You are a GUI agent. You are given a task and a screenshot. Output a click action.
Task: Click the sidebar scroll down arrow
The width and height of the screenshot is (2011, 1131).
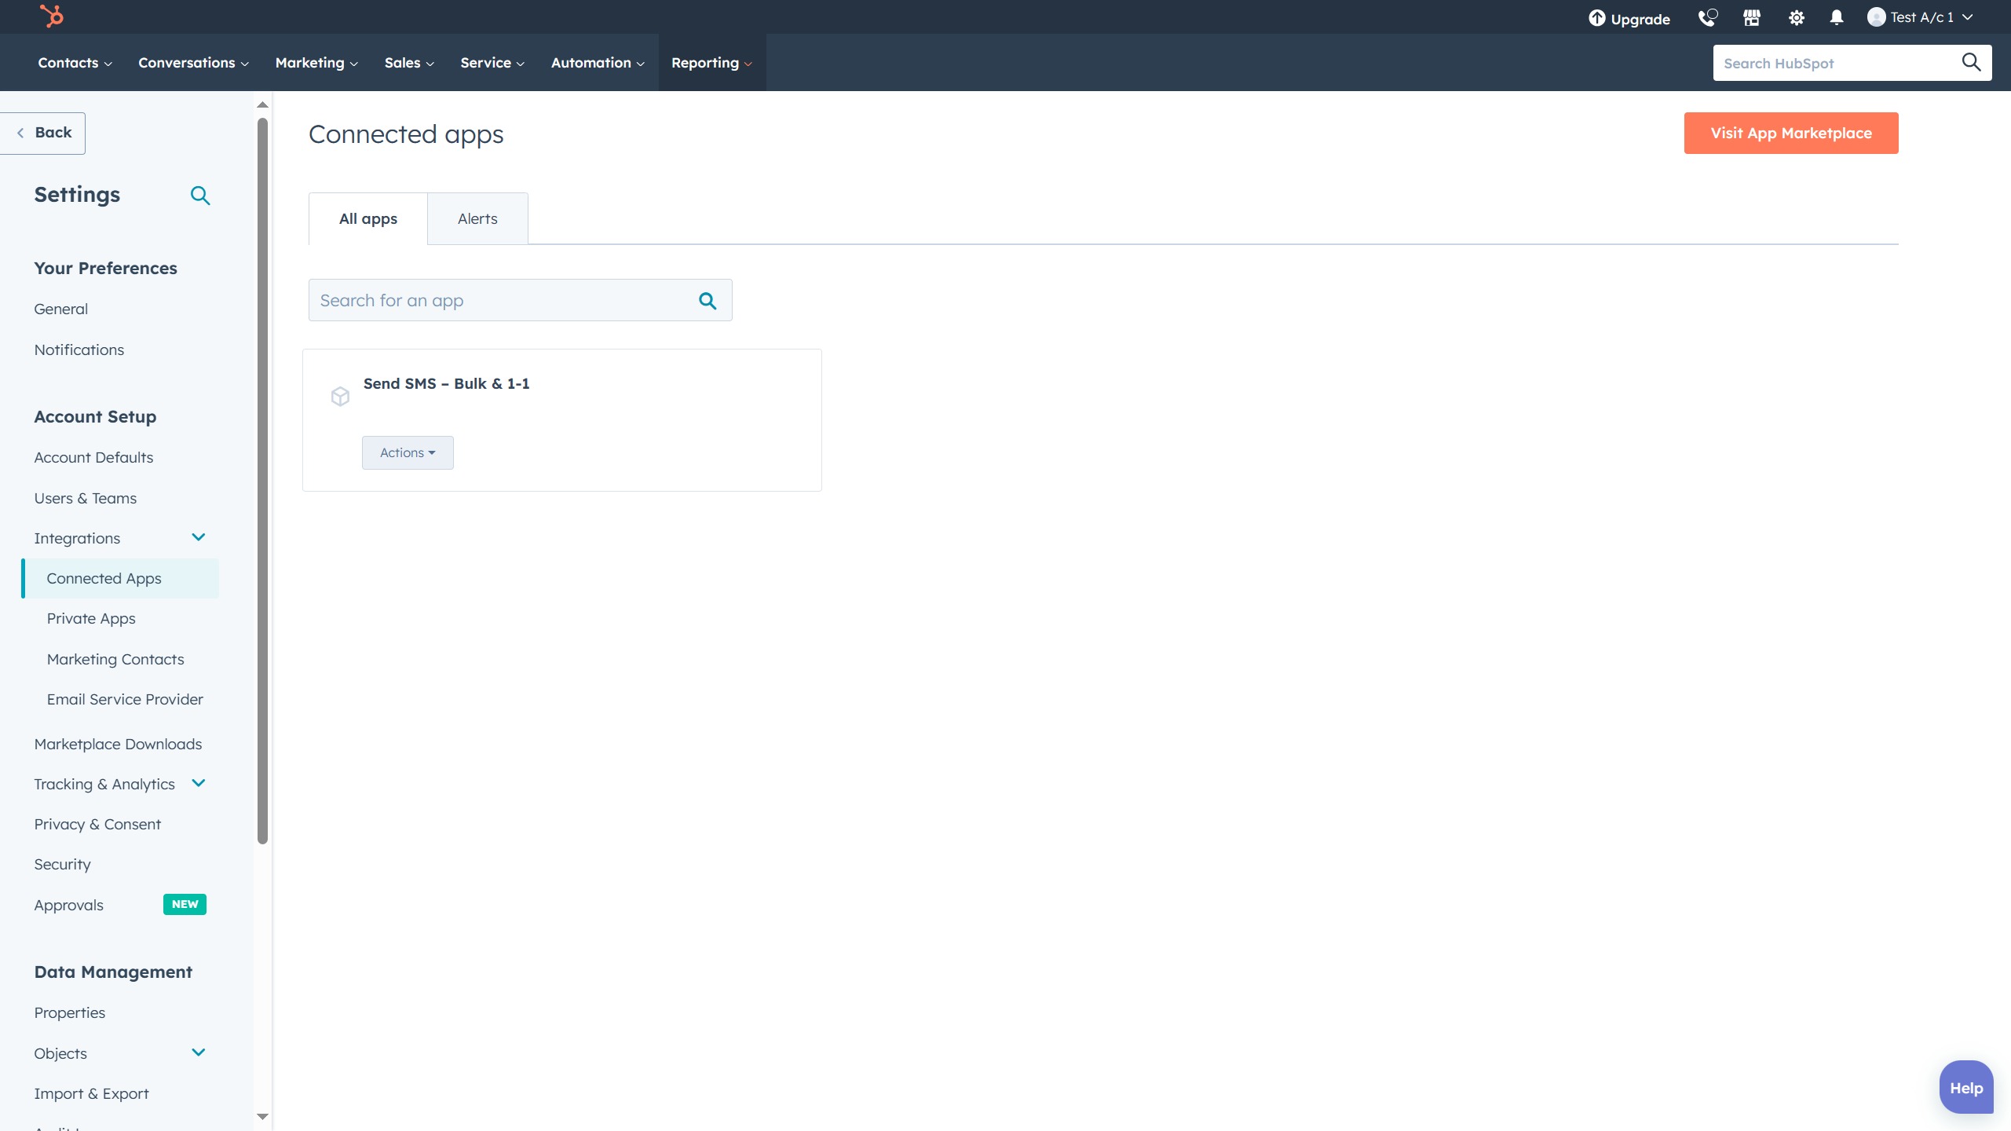tap(263, 1116)
